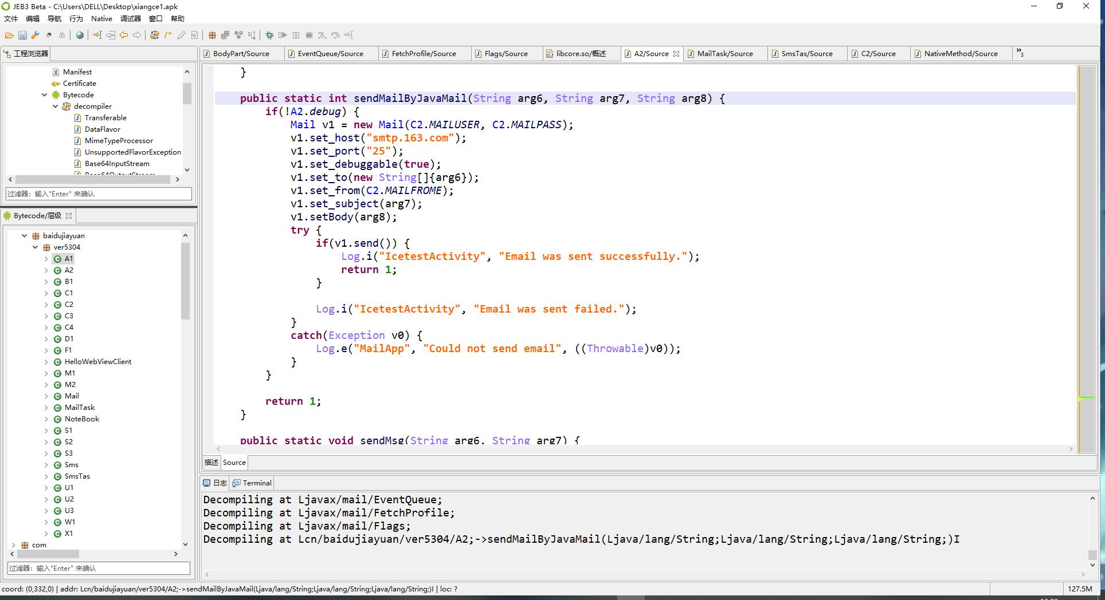Collapse the ver5304 package node
The width and height of the screenshot is (1105, 600).
click(35, 247)
